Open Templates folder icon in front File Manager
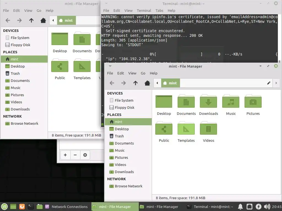This screenshot has height=211, width=282. [186, 129]
